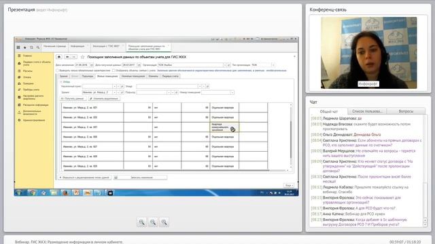Open calendar for Дата получения данных field
The width and height of the screenshot is (435, 244).
coord(139,65)
